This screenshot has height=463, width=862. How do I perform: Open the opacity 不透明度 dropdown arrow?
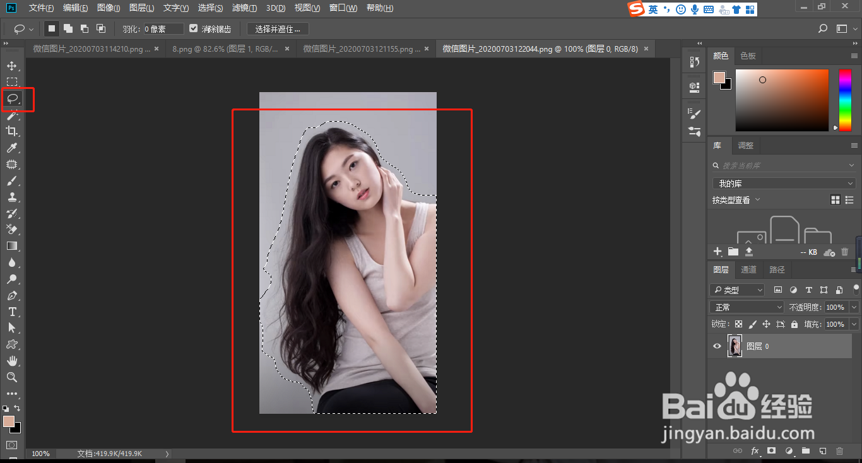coord(854,307)
